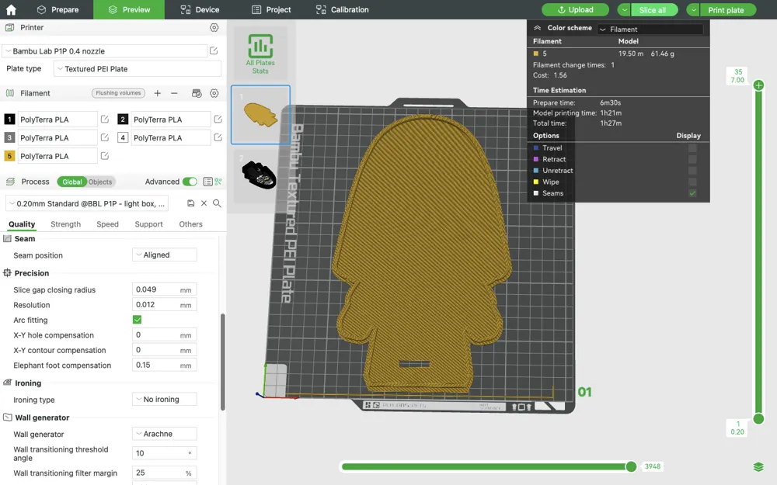Edit filament 2 PolyTerra PLA preset
The image size is (777, 485).
[x=218, y=120]
